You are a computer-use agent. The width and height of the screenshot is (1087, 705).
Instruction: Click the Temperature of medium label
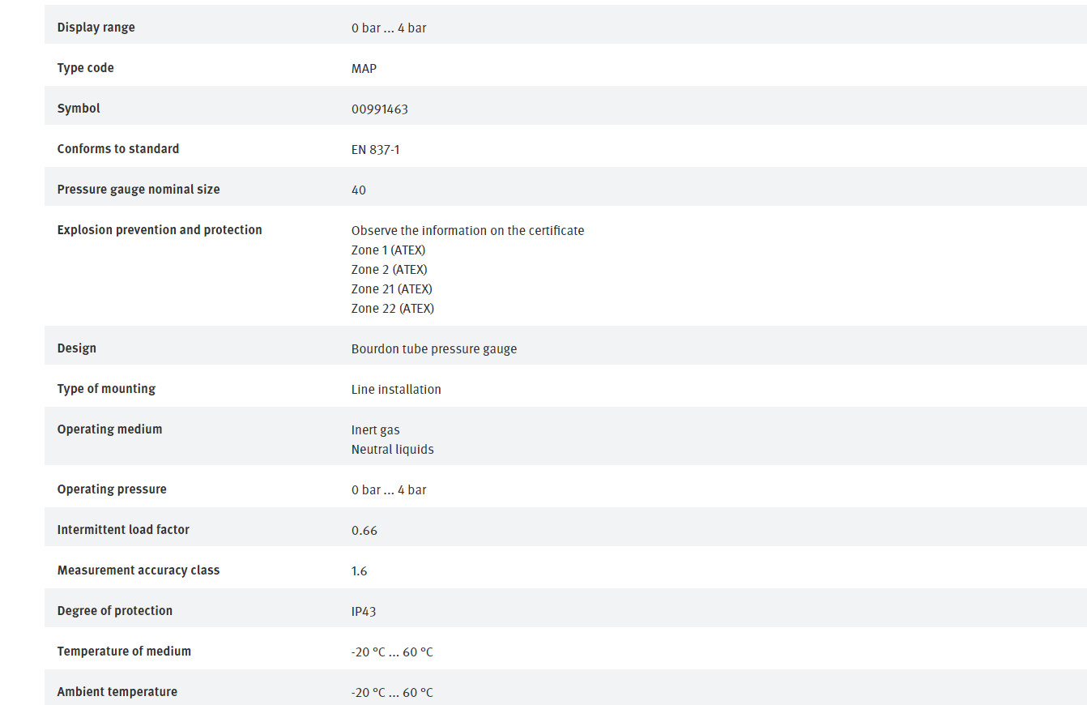[124, 652]
